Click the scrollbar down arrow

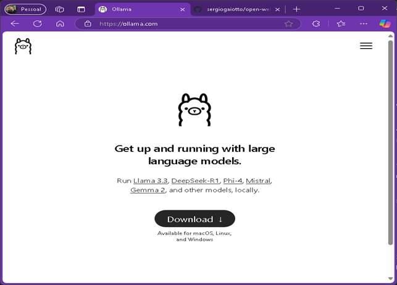tap(390, 278)
